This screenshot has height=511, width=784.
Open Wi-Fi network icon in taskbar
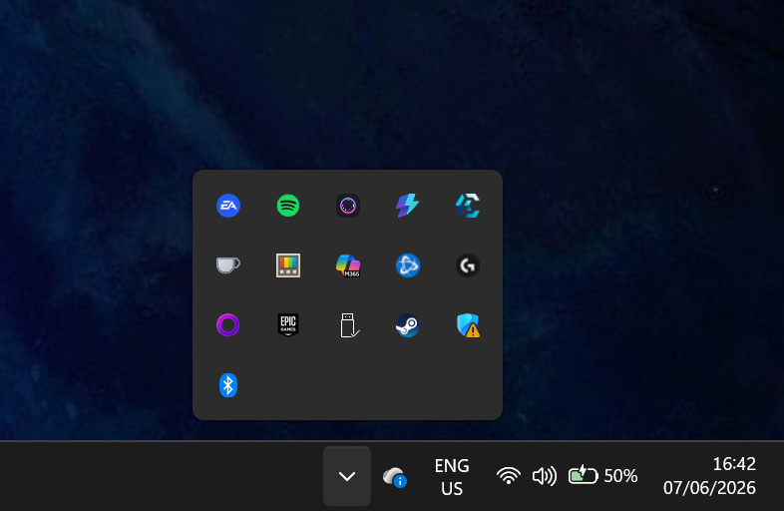pyautogui.click(x=509, y=475)
